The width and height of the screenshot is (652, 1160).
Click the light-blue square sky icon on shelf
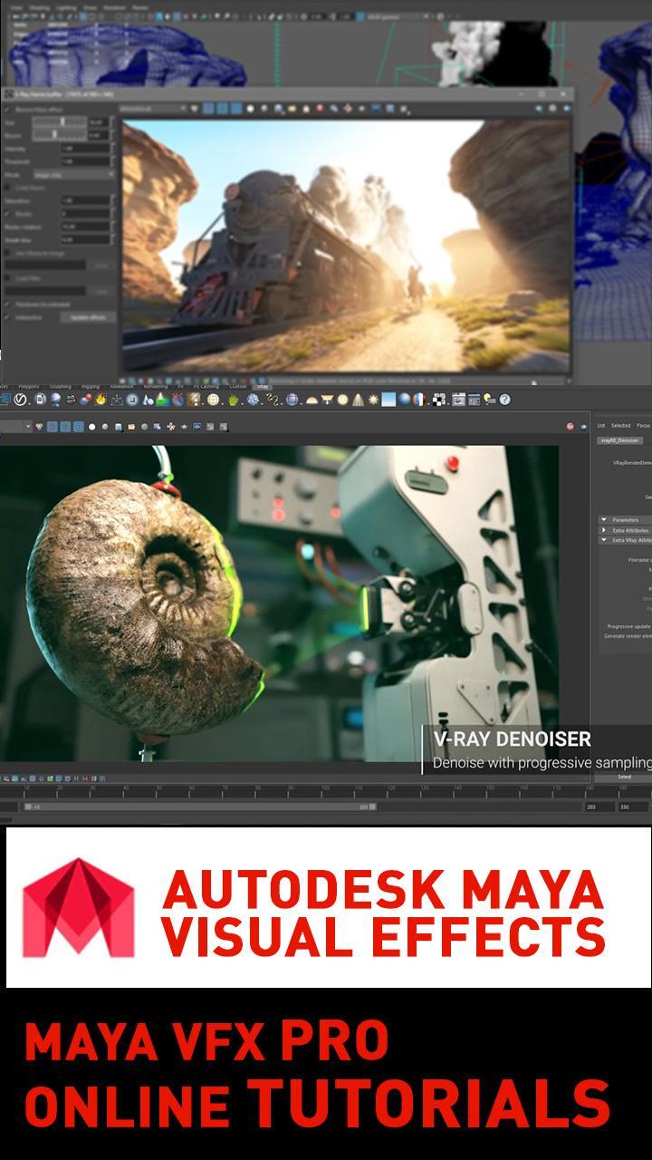tap(388, 400)
